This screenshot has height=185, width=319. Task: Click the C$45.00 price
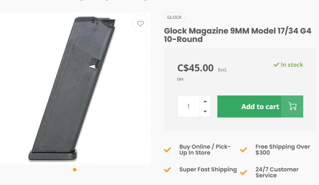pos(195,68)
